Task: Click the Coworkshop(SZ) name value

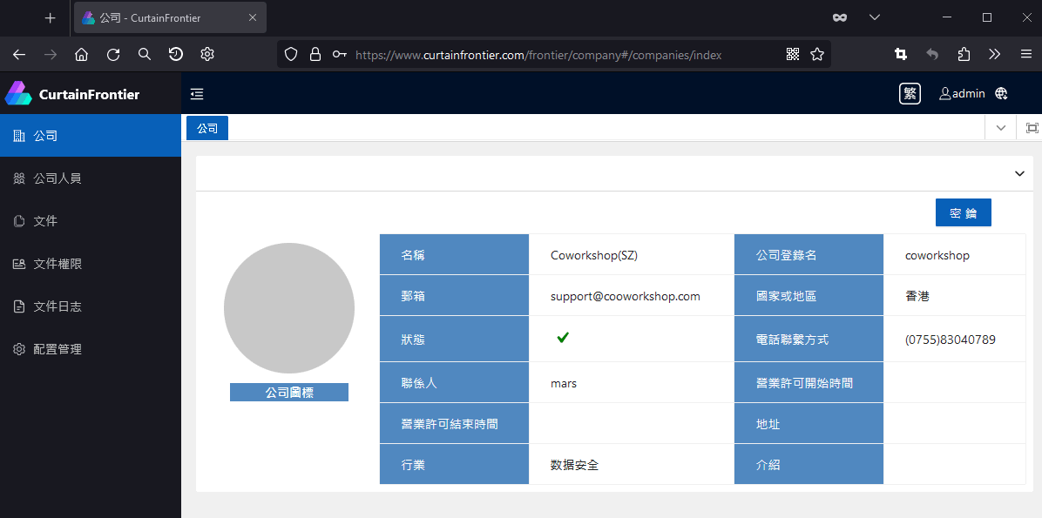Action: (594, 255)
